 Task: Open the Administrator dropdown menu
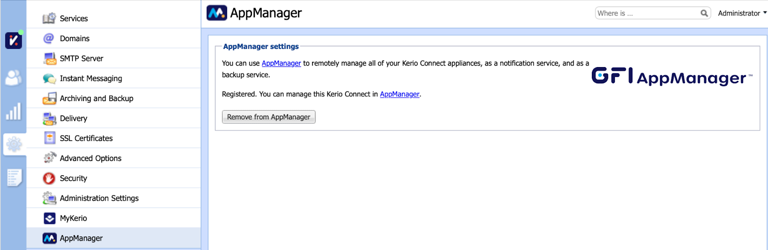[742, 13]
